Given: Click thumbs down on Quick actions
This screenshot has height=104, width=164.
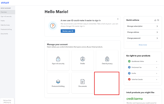Looking at the screenshot, I should click(158, 20).
